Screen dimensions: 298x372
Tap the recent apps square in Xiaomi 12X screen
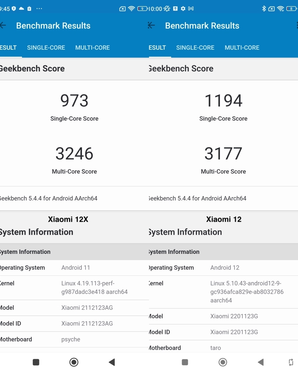[36, 362]
